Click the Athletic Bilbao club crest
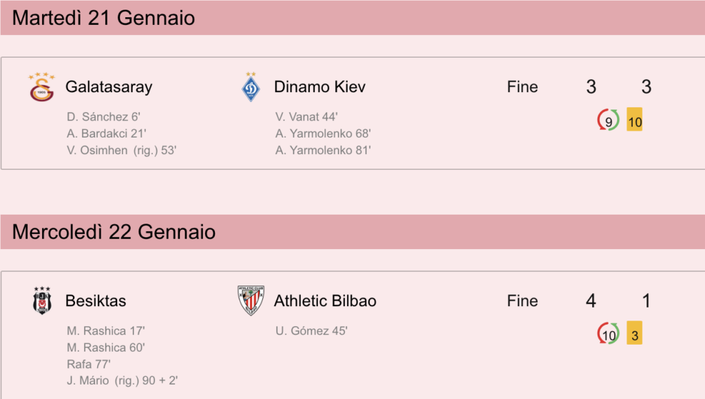Screen dimensions: 705x399 (x=251, y=301)
